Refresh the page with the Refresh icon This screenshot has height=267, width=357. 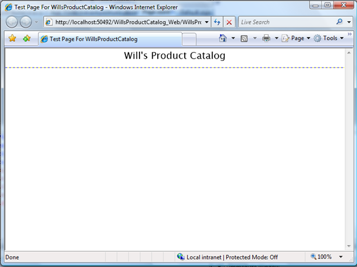coord(217,22)
